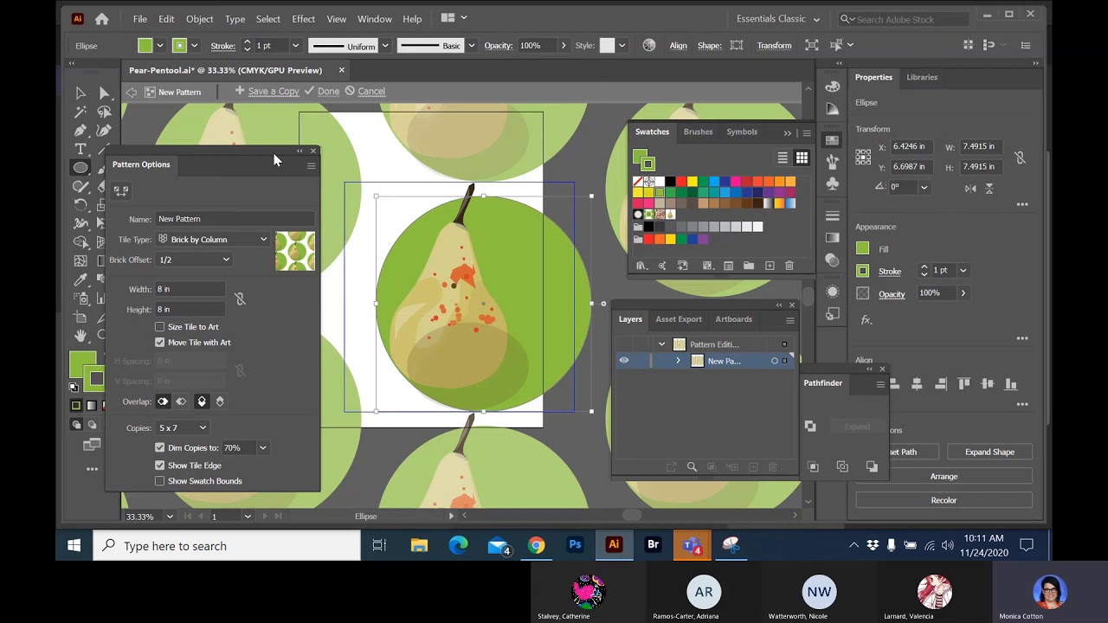
Task: Open the rotation angle dropdown
Action: point(924,187)
